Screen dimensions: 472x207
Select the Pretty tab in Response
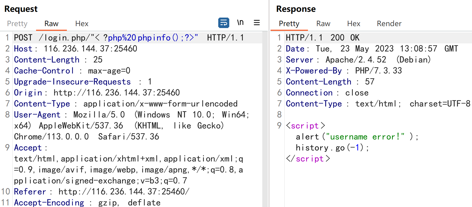289,24
